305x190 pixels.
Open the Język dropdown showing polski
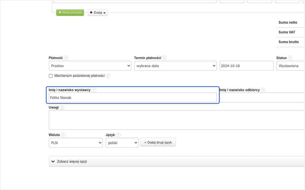[x=122, y=143]
